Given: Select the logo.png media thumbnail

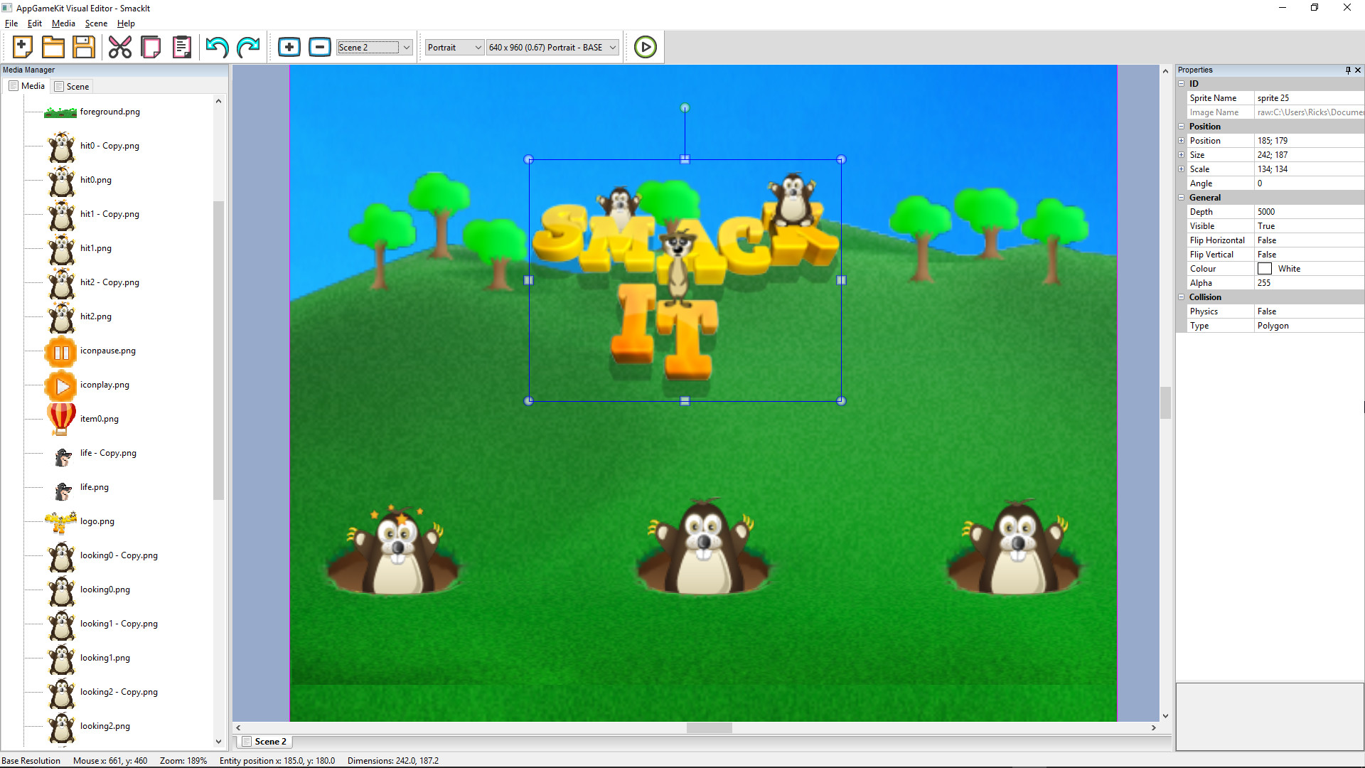Looking at the screenshot, I should [61, 521].
